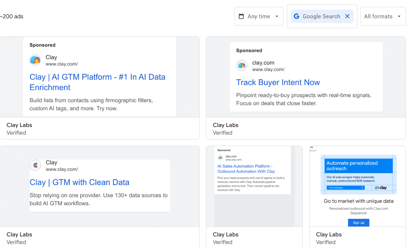The image size is (414, 247).
Task: Click the clay brand logo in banner ad
Action: click(381, 188)
